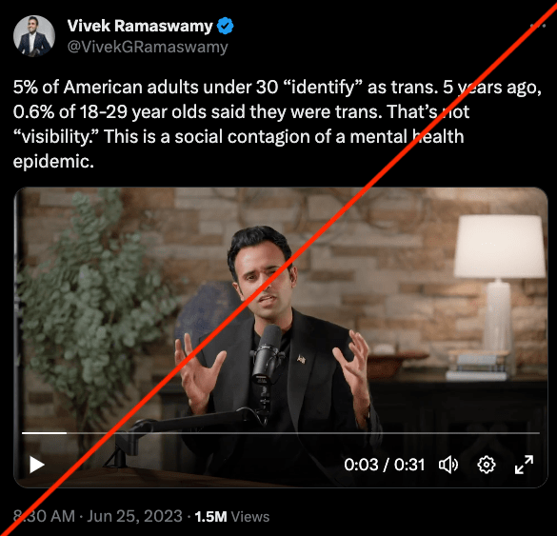
Task: Open Vivek Ramaswamy display name link
Action: [140, 26]
